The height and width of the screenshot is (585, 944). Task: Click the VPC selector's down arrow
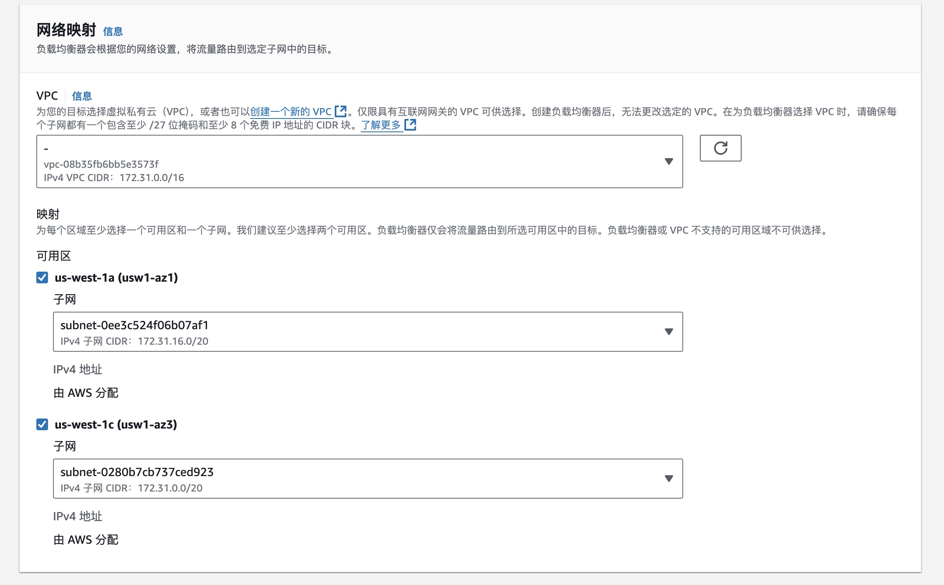pos(669,161)
